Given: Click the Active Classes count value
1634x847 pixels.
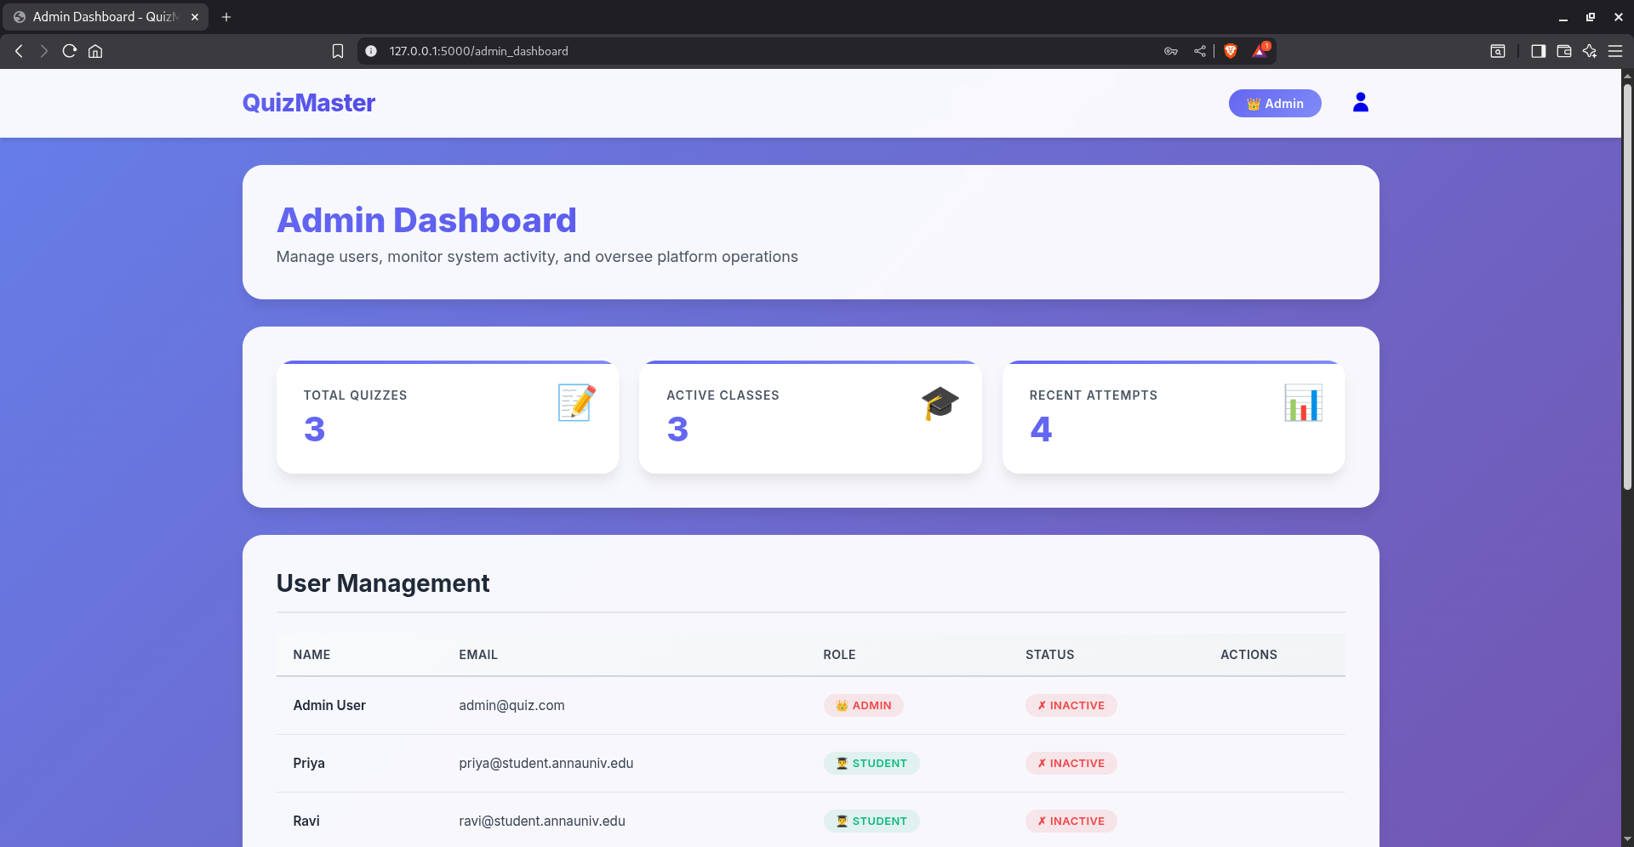Looking at the screenshot, I should (677, 429).
